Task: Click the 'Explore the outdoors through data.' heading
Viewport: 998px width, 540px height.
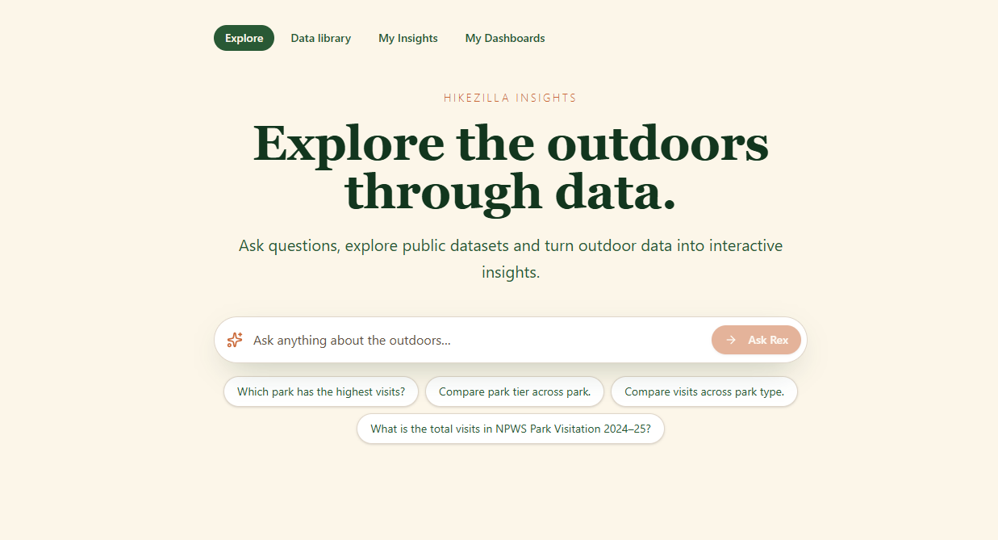Action: click(511, 168)
